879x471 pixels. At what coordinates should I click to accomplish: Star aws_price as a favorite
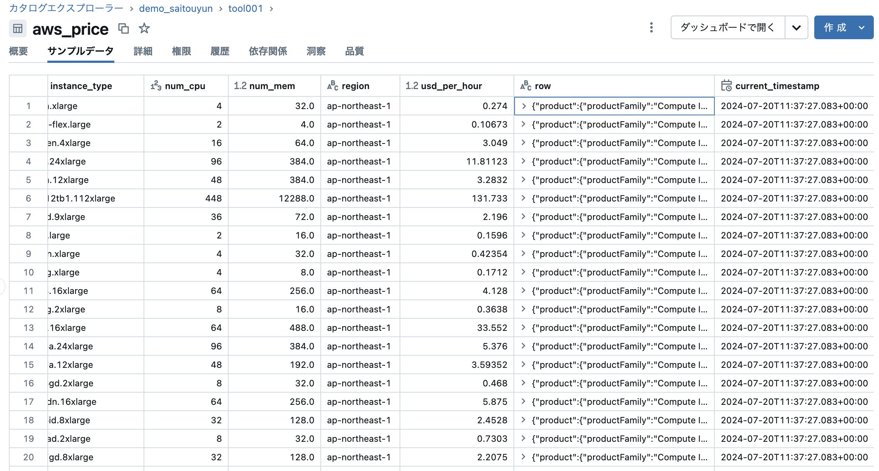pos(144,28)
